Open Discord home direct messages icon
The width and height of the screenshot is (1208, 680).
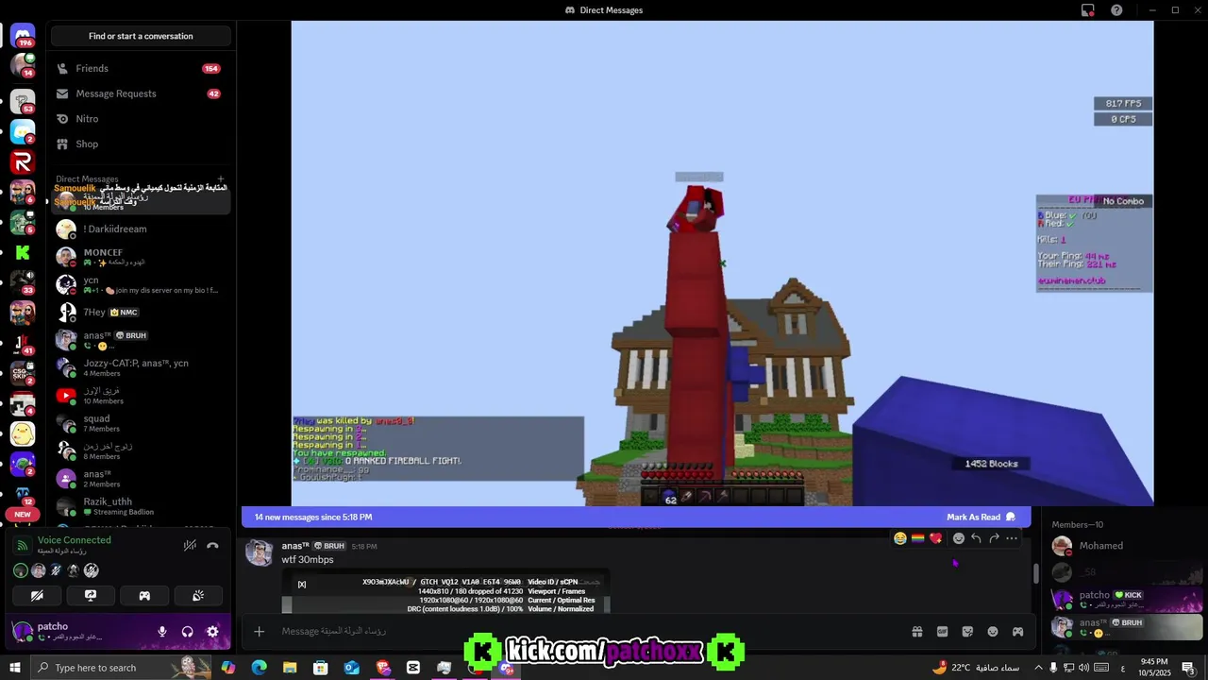point(23,36)
